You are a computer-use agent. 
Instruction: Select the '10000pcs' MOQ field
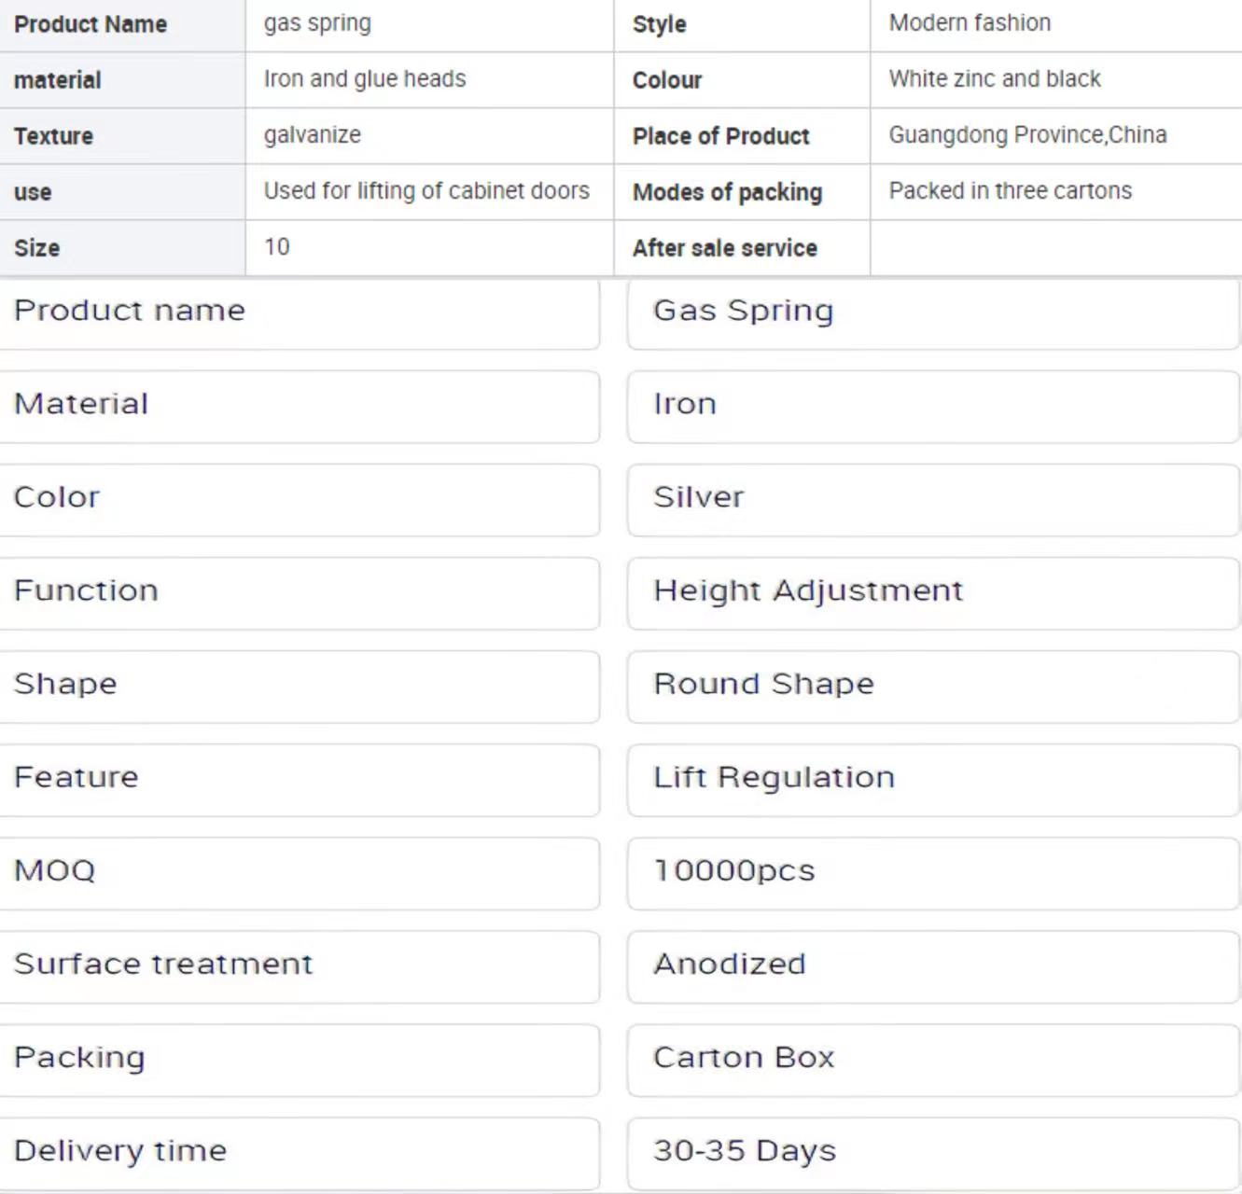(933, 873)
